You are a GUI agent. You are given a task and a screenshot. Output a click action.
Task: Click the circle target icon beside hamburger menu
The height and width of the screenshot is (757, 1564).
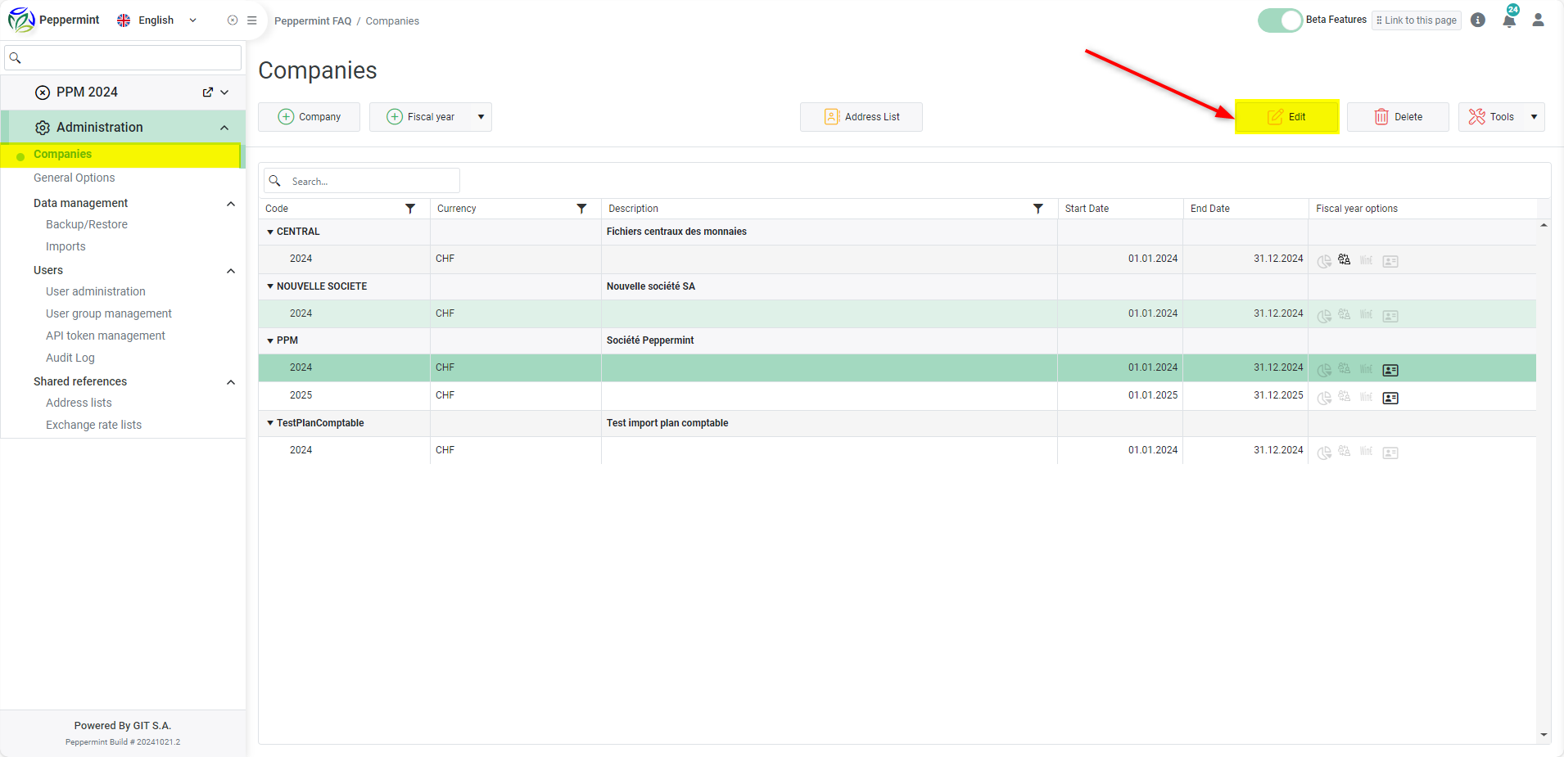[x=233, y=20]
